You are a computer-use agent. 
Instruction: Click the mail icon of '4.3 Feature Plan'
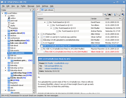click(x=42, y=34)
